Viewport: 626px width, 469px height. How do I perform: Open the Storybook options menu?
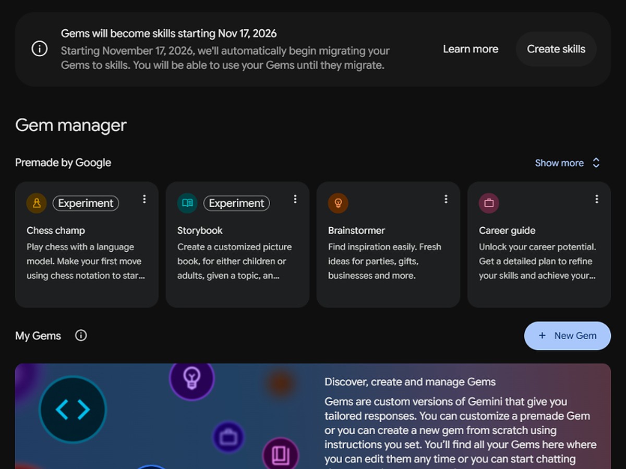(295, 199)
